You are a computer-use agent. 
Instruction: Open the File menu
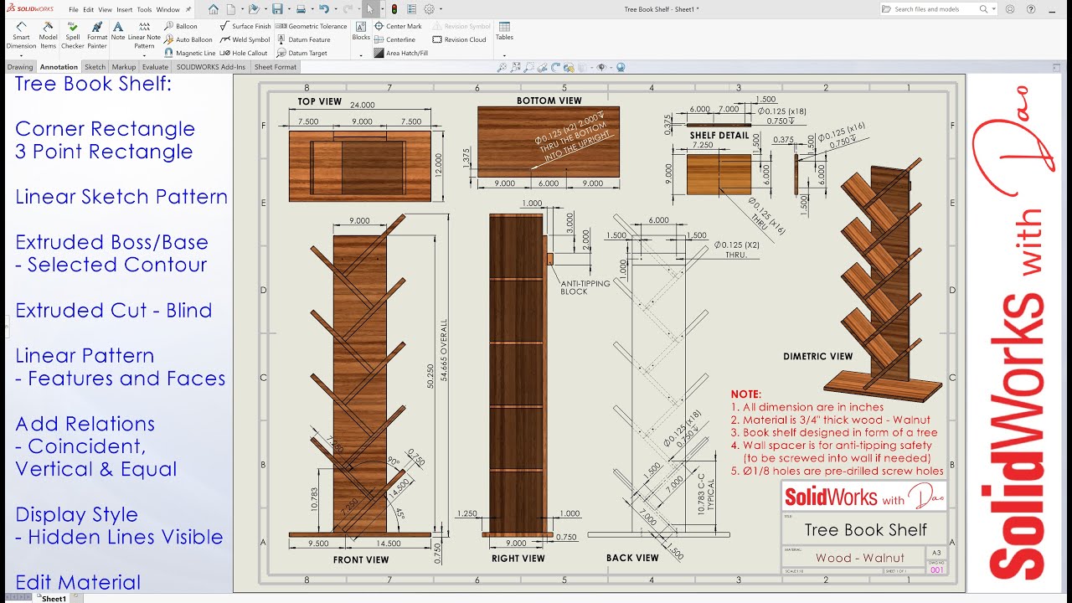pos(74,9)
